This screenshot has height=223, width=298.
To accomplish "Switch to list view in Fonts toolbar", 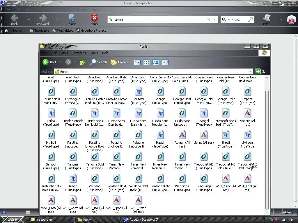I will pyautogui.click(x=146, y=62).
